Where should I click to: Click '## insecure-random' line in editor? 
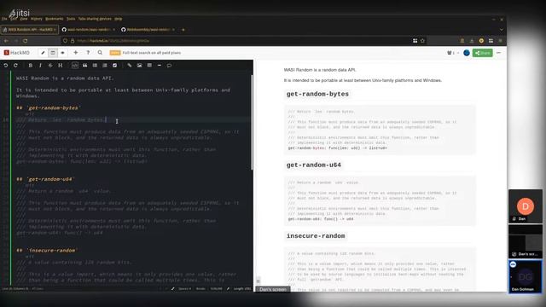pyautogui.click(x=47, y=250)
